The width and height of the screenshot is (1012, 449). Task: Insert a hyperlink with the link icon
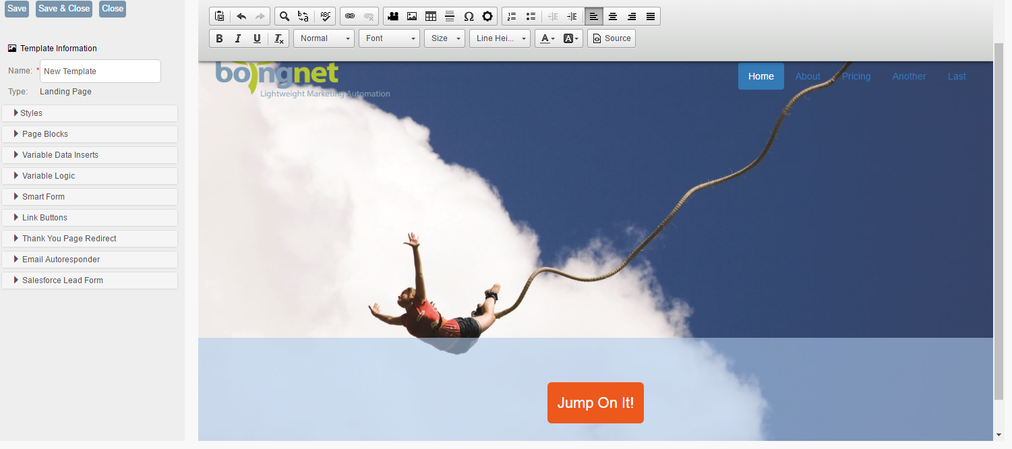pos(350,16)
